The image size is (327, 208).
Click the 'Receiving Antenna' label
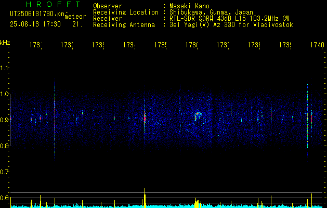(x=124, y=25)
